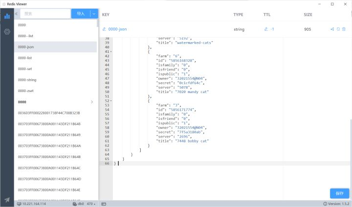Fold JSON block at line 41

111,52
